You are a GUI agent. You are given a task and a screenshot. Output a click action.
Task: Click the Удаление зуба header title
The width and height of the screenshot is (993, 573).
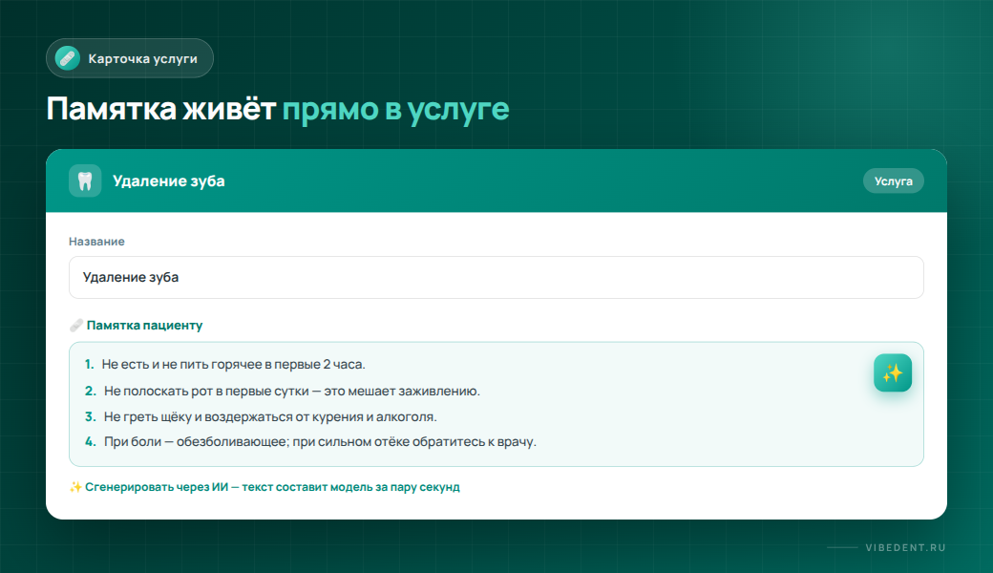(x=168, y=181)
